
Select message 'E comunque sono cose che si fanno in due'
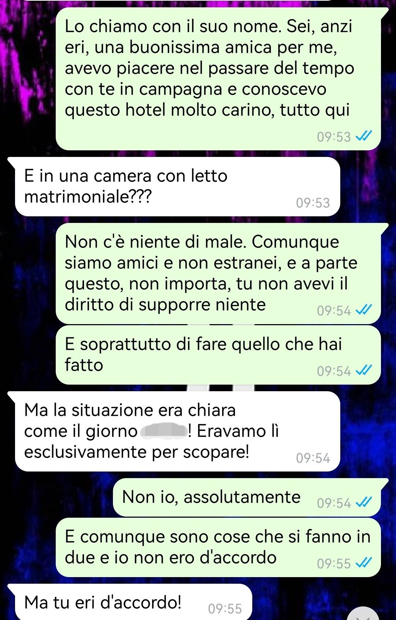tap(218, 547)
